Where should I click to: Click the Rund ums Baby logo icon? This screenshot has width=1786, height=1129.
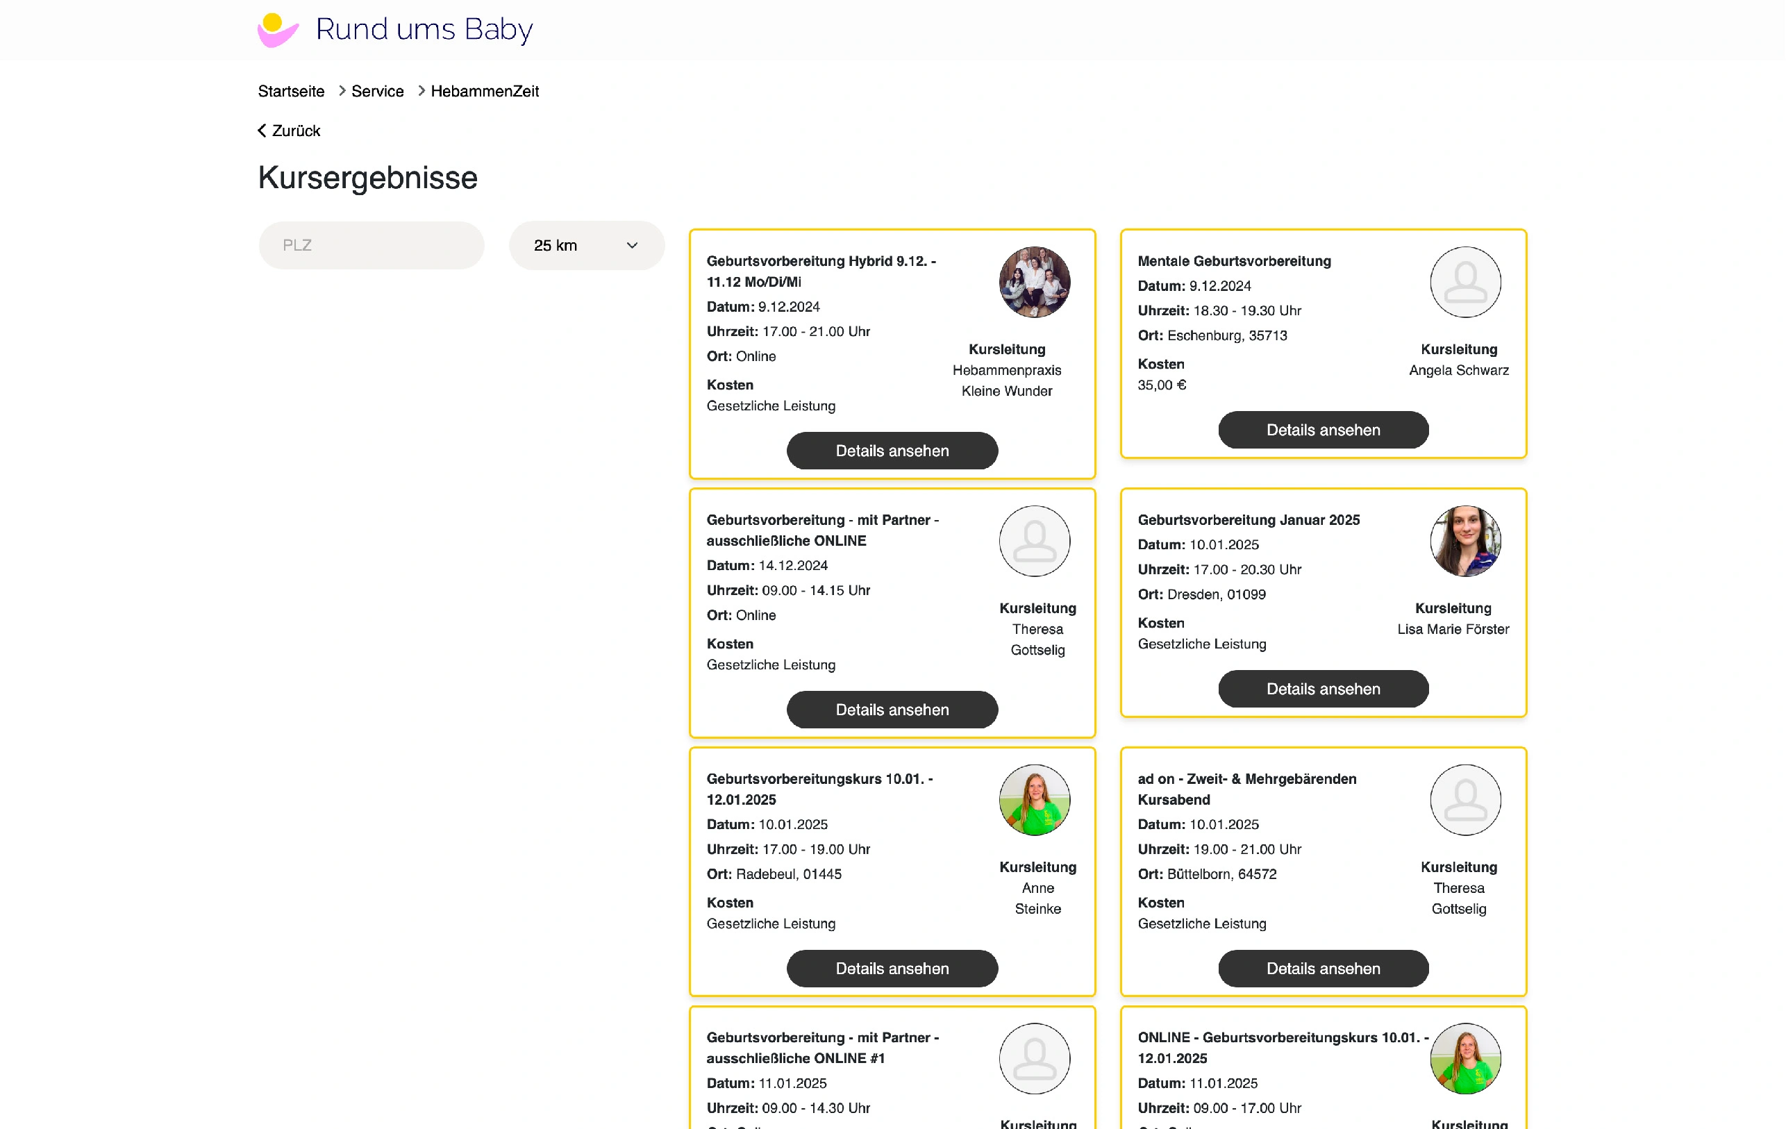coord(278,31)
